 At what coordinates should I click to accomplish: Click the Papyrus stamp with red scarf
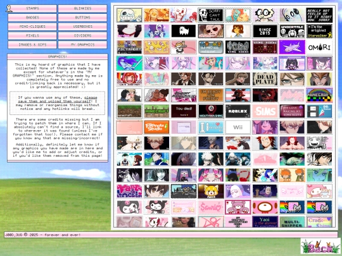coord(184,15)
